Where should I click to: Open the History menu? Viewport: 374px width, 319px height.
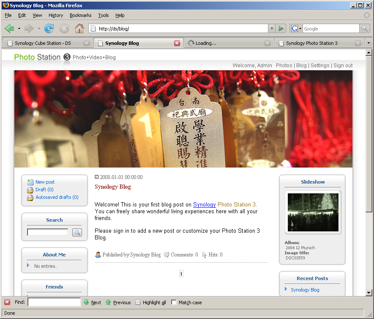(56, 15)
